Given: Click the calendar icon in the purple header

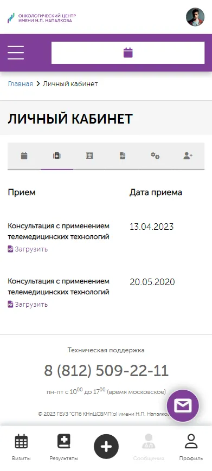Looking at the screenshot, I should click(x=128, y=53).
